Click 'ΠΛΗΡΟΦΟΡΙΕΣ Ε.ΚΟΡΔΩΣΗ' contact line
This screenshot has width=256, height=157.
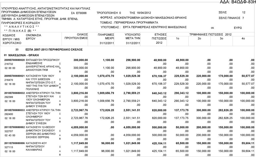tap(21, 23)
